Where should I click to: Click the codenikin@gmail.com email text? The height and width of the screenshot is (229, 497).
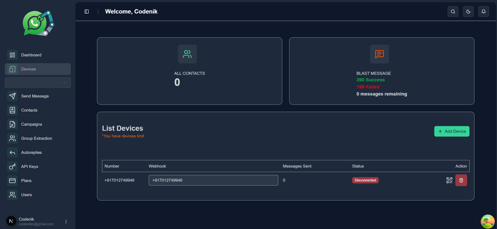tap(36, 224)
